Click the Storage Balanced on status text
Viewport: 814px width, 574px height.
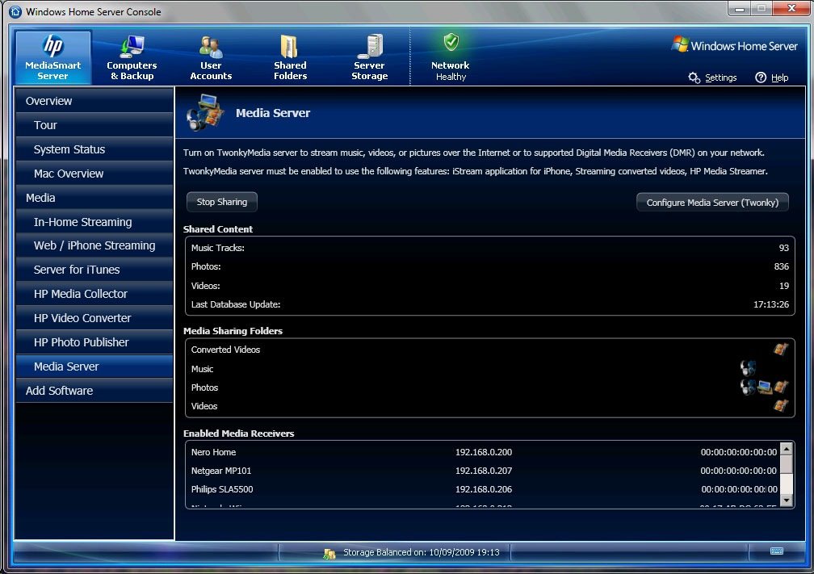click(421, 553)
